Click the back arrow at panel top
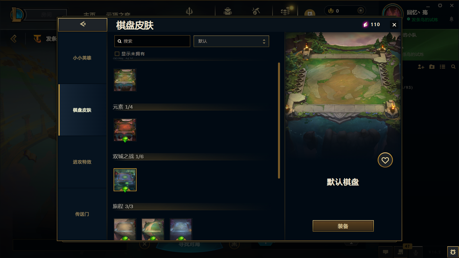The image size is (459, 258). (83, 24)
